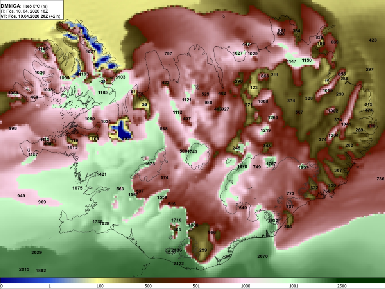The image size is (385, 289).
Task: Click the legend label '500'
Action: coord(148,286)
